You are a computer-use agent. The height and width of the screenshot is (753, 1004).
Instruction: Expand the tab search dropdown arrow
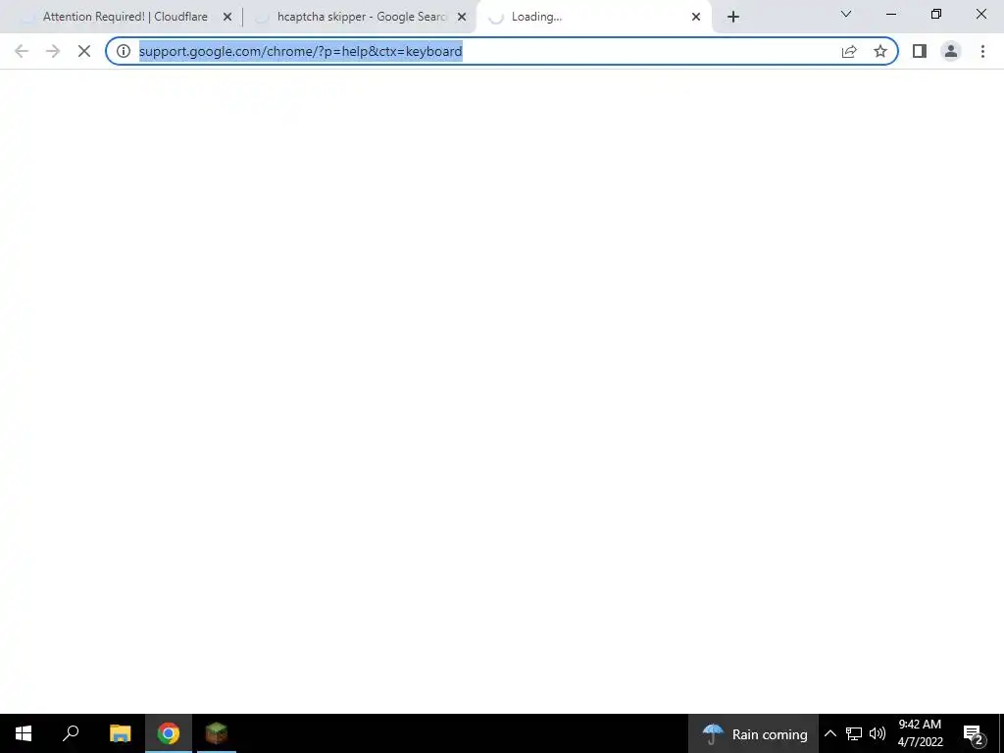[846, 14]
